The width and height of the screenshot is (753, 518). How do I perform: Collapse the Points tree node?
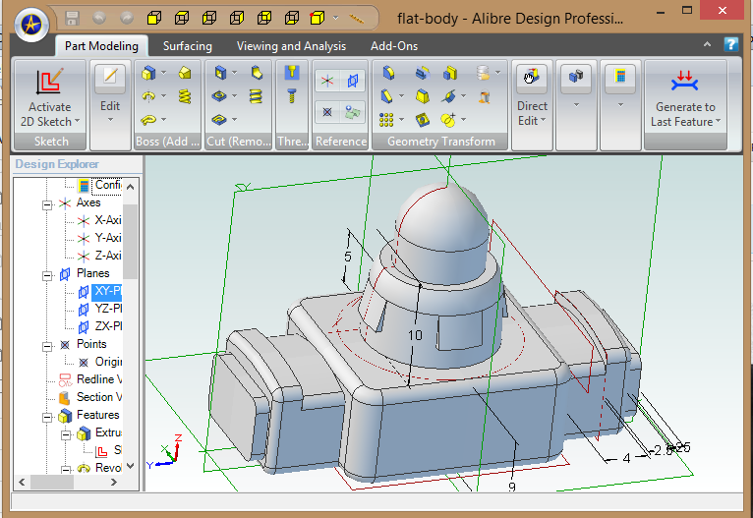pos(47,346)
